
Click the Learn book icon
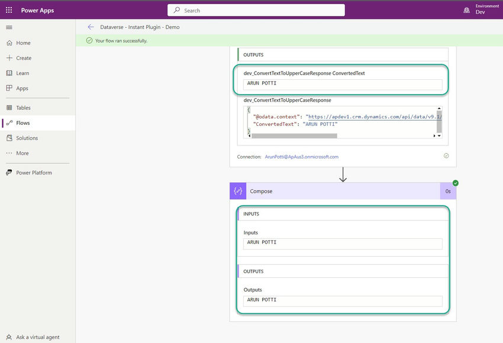tap(9, 73)
